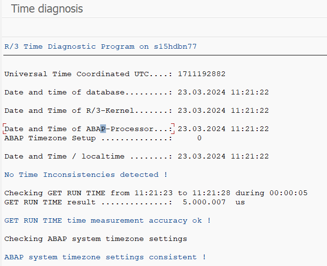Select the database date and time value
Image resolution: width=327 pixels, height=266 pixels.
pyautogui.click(x=223, y=93)
